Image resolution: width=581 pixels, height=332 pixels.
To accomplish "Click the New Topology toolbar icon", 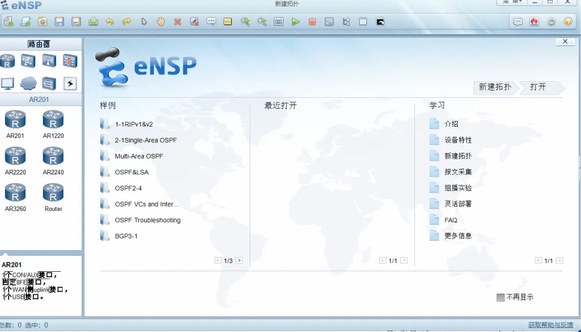I will point(9,22).
